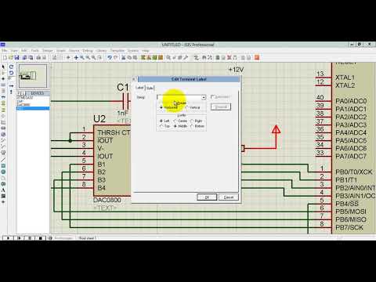The image size is (376, 282).
Task: Open the String combo box dropdown arrow
Action: click(204, 97)
